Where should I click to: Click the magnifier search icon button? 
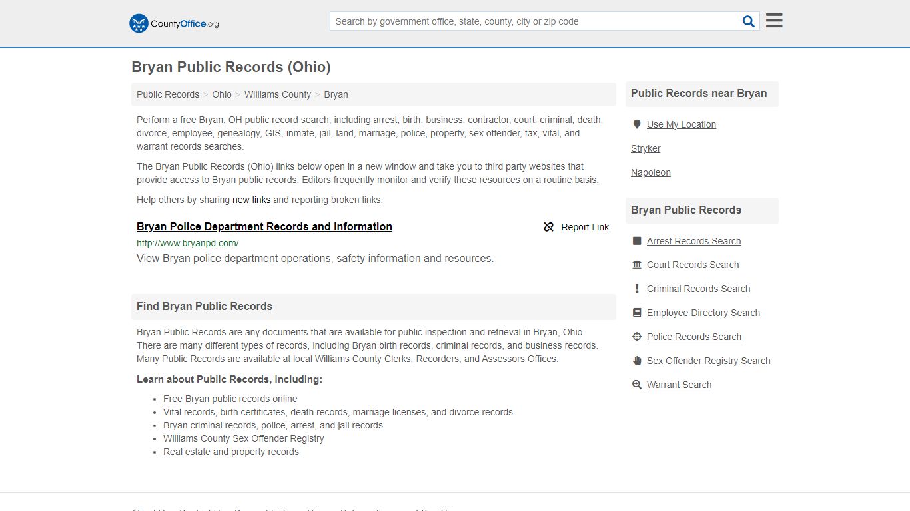coord(749,21)
